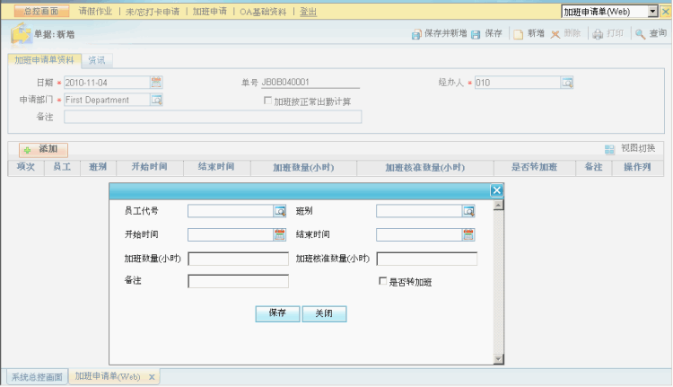Toggle 加班按正常出勤计算 checkbox
Image resolution: width=673 pixels, height=387 pixels.
click(x=267, y=101)
